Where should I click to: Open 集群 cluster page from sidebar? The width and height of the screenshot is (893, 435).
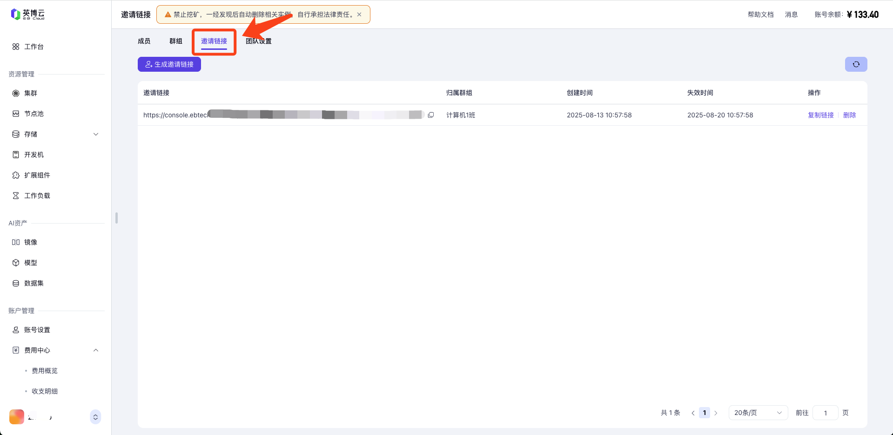[x=30, y=93]
